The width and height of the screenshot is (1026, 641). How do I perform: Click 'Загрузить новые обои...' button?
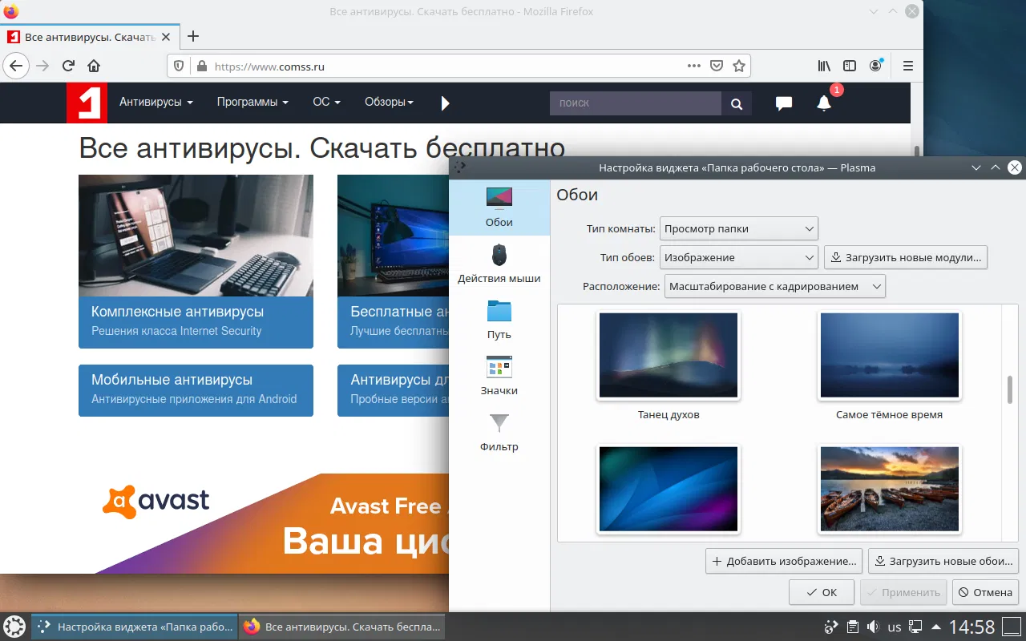click(x=945, y=562)
